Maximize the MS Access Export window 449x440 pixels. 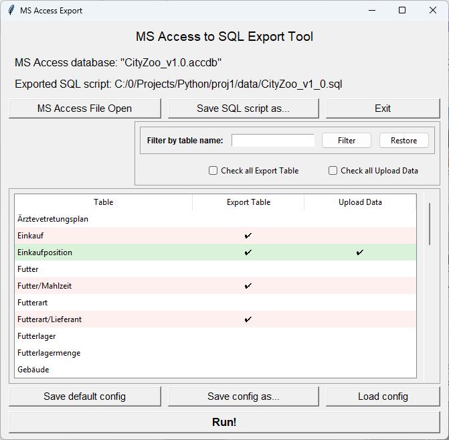pos(402,10)
